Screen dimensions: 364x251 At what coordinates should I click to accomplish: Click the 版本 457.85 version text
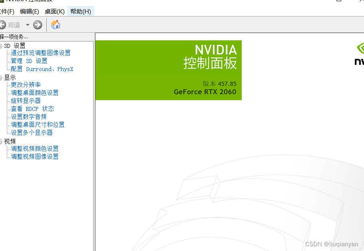click(x=219, y=84)
